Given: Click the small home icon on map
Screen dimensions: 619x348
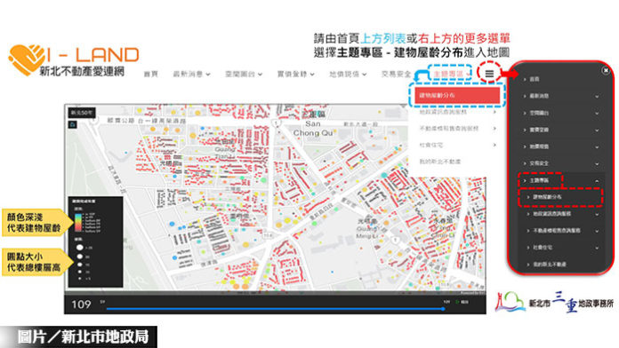Looking at the screenshot, I should (73, 124).
